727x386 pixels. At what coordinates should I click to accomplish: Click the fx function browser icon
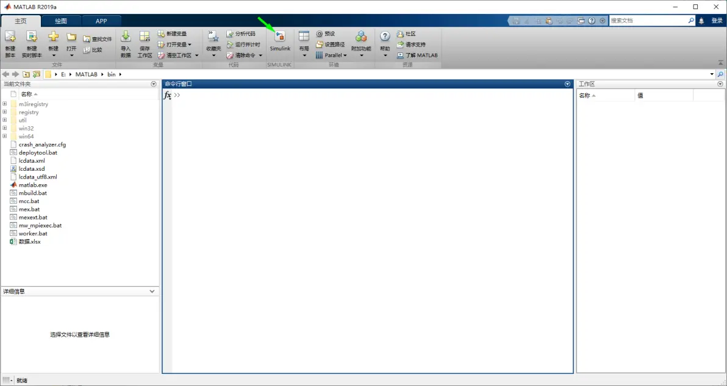(x=167, y=95)
